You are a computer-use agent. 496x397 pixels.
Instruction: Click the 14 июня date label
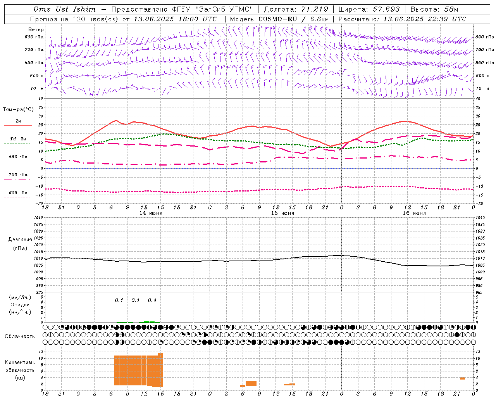[x=151, y=213]
